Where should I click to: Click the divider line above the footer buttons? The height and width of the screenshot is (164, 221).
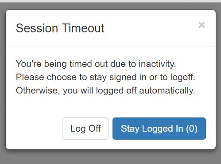pos(111,107)
